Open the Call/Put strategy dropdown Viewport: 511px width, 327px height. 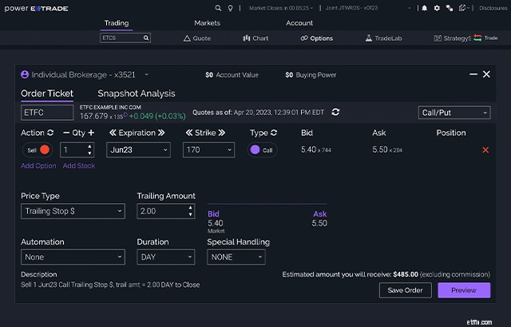[x=454, y=113]
